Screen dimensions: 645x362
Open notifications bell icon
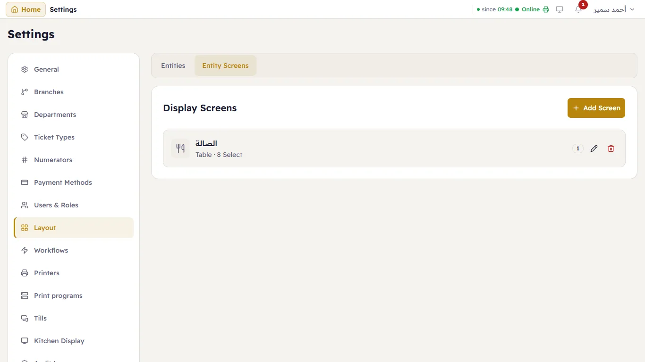point(578,9)
